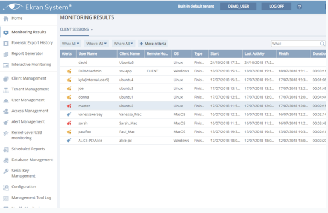Click the Ekran System eye logo
Screen dimensions: 328x213
click(x=15, y=7)
